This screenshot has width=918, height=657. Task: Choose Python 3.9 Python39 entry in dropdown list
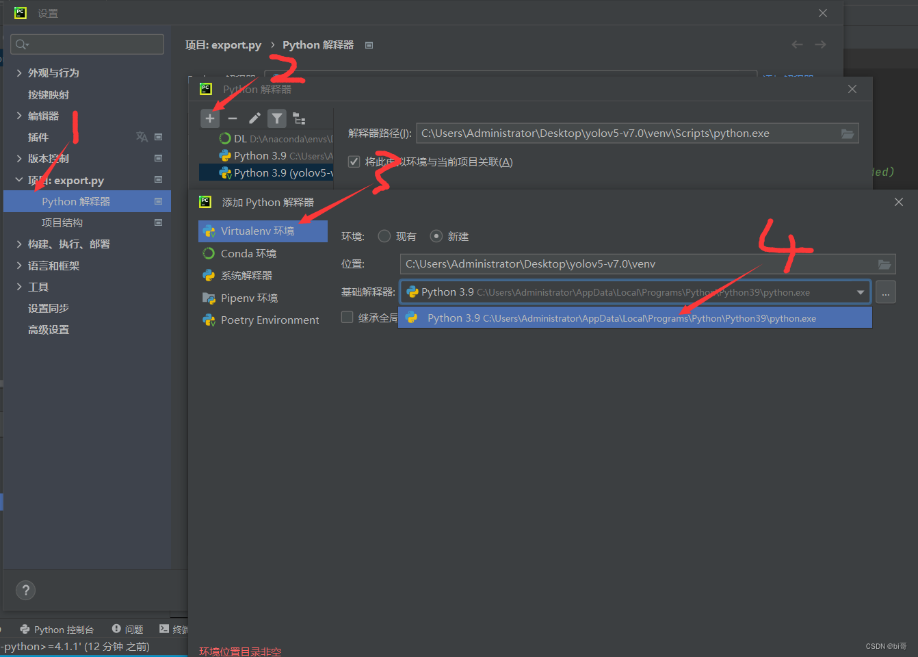[x=635, y=318]
